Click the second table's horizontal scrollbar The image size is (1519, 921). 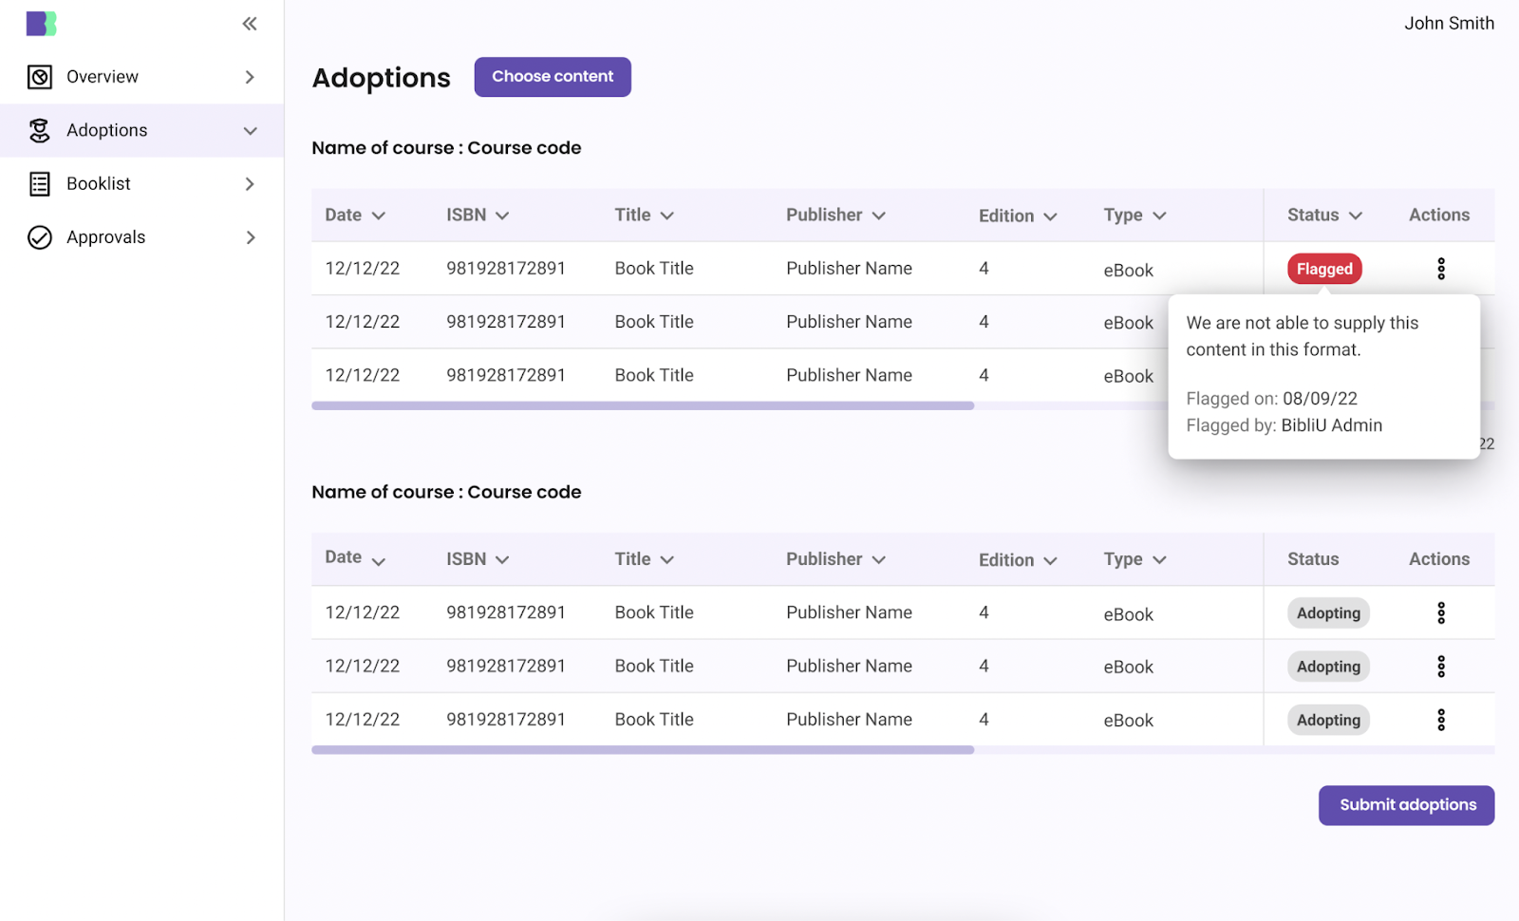(x=643, y=750)
